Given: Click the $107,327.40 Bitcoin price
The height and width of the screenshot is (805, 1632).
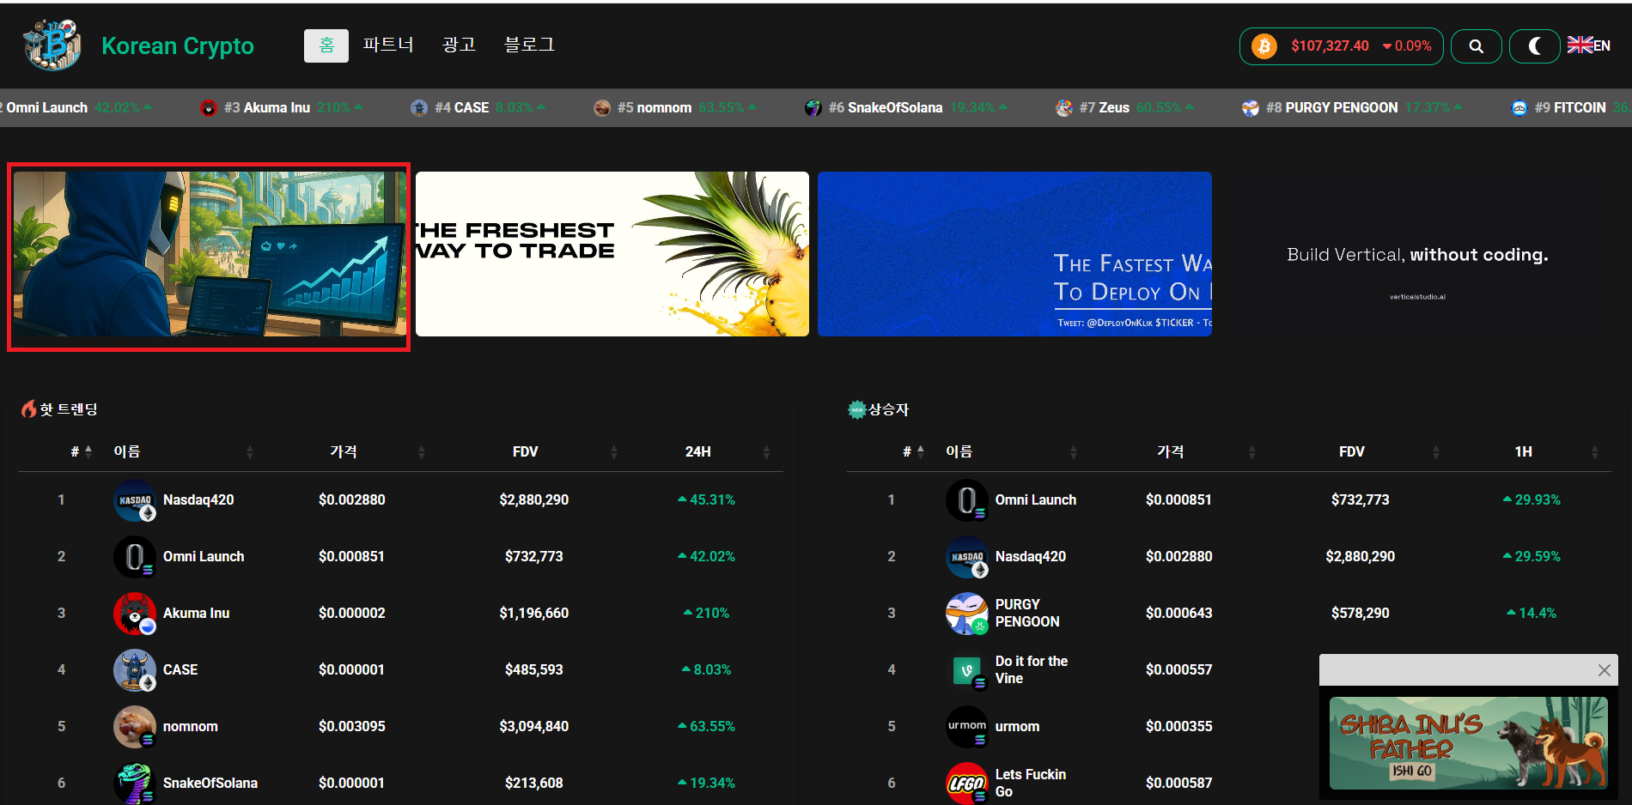Looking at the screenshot, I should [1330, 46].
